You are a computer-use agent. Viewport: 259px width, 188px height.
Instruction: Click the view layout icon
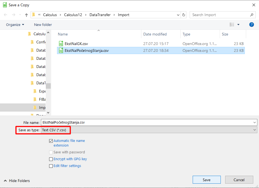pos(232,25)
